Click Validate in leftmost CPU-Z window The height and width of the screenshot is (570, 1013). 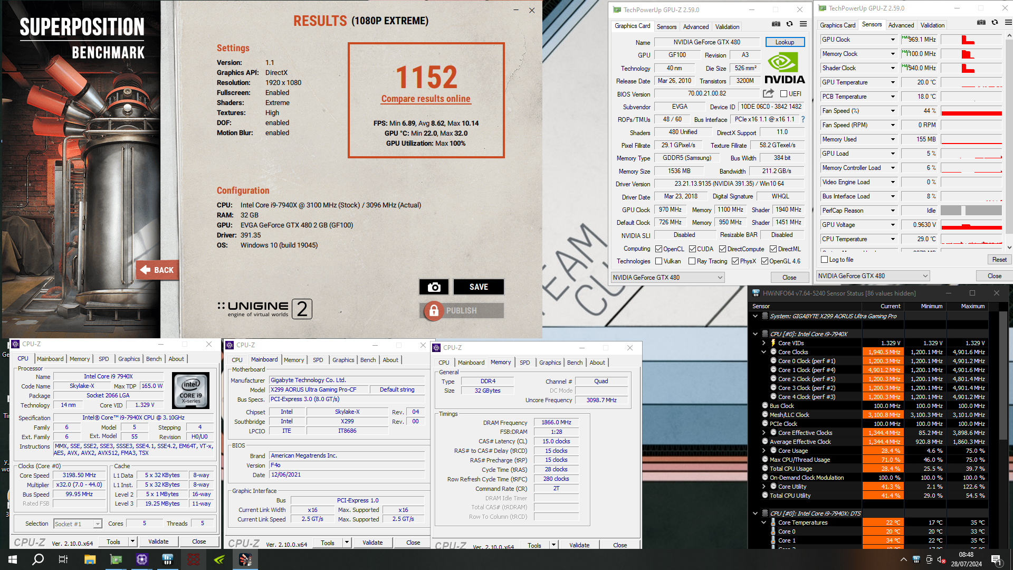click(158, 541)
